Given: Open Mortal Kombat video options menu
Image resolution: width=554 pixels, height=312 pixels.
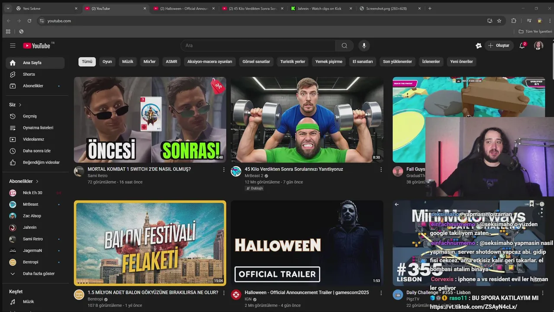Looking at the screenshot, I should point(224,169).
